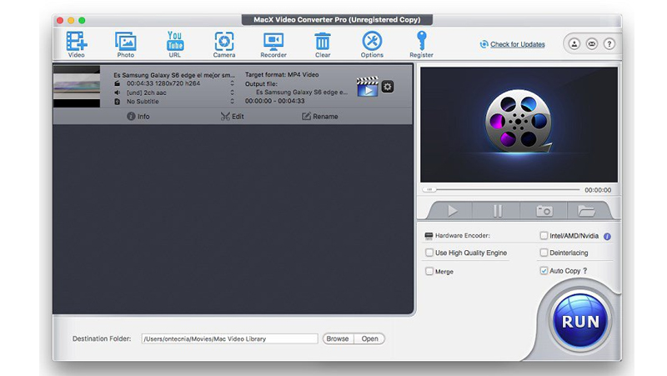Click the Check for Updates link
Viewport: 667px width, 376px height.
[517, 44]
